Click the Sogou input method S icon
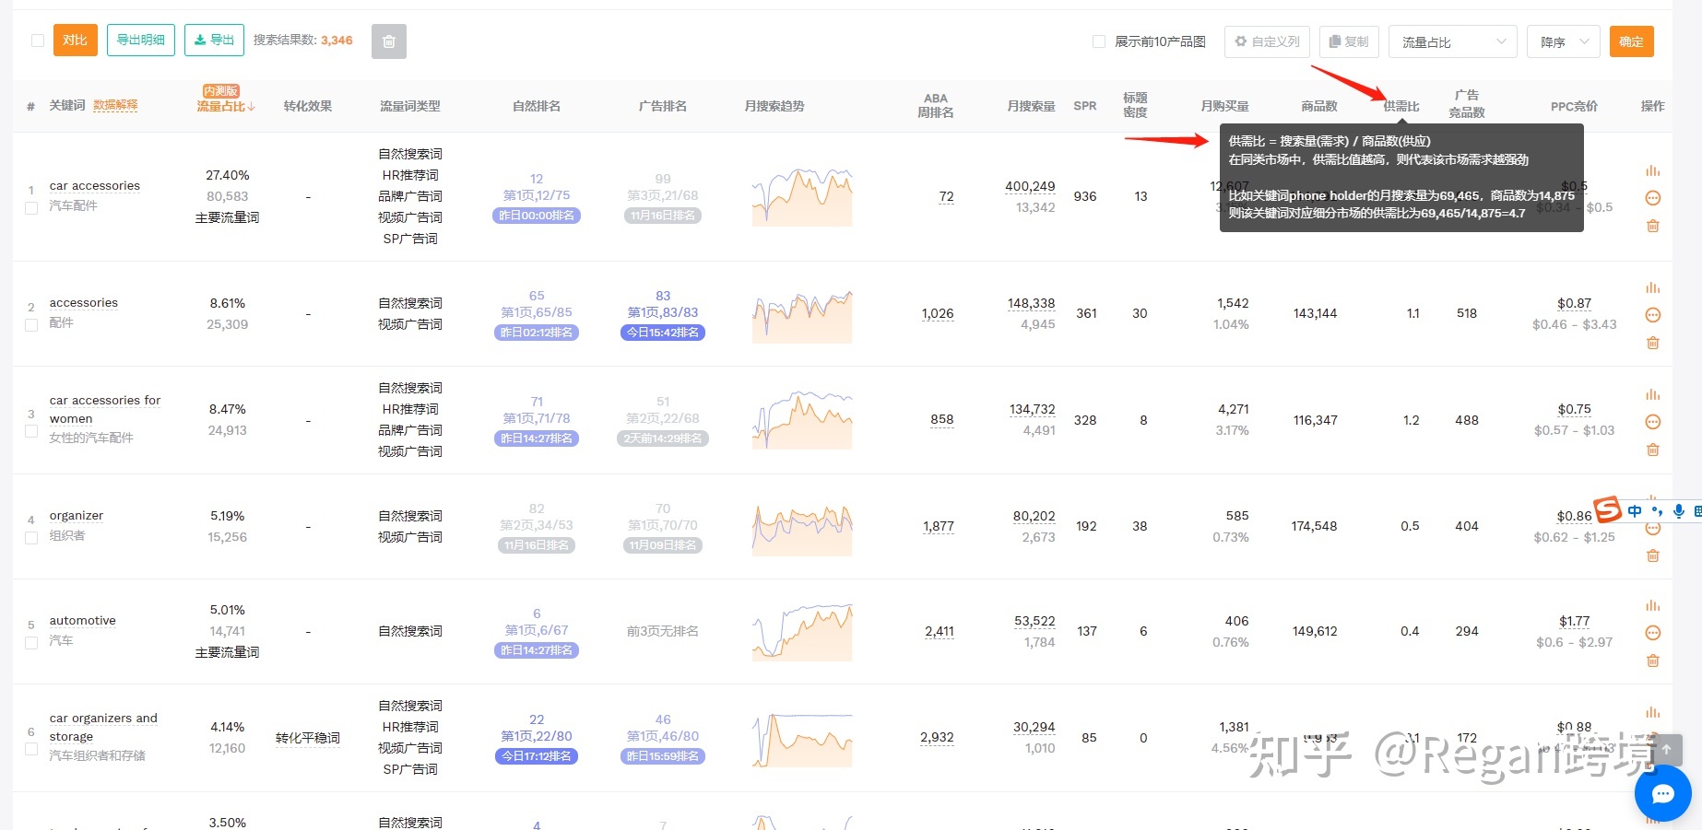The width and height of the screenshot is (1702, 830). click(1608, 509)
